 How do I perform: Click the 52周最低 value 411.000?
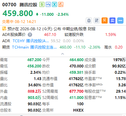76,98
